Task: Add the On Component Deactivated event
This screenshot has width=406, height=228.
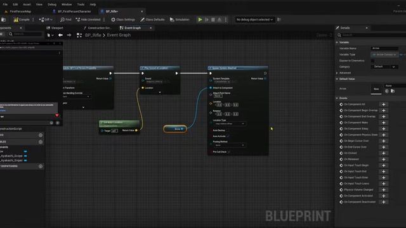Action: coord(383,202)
